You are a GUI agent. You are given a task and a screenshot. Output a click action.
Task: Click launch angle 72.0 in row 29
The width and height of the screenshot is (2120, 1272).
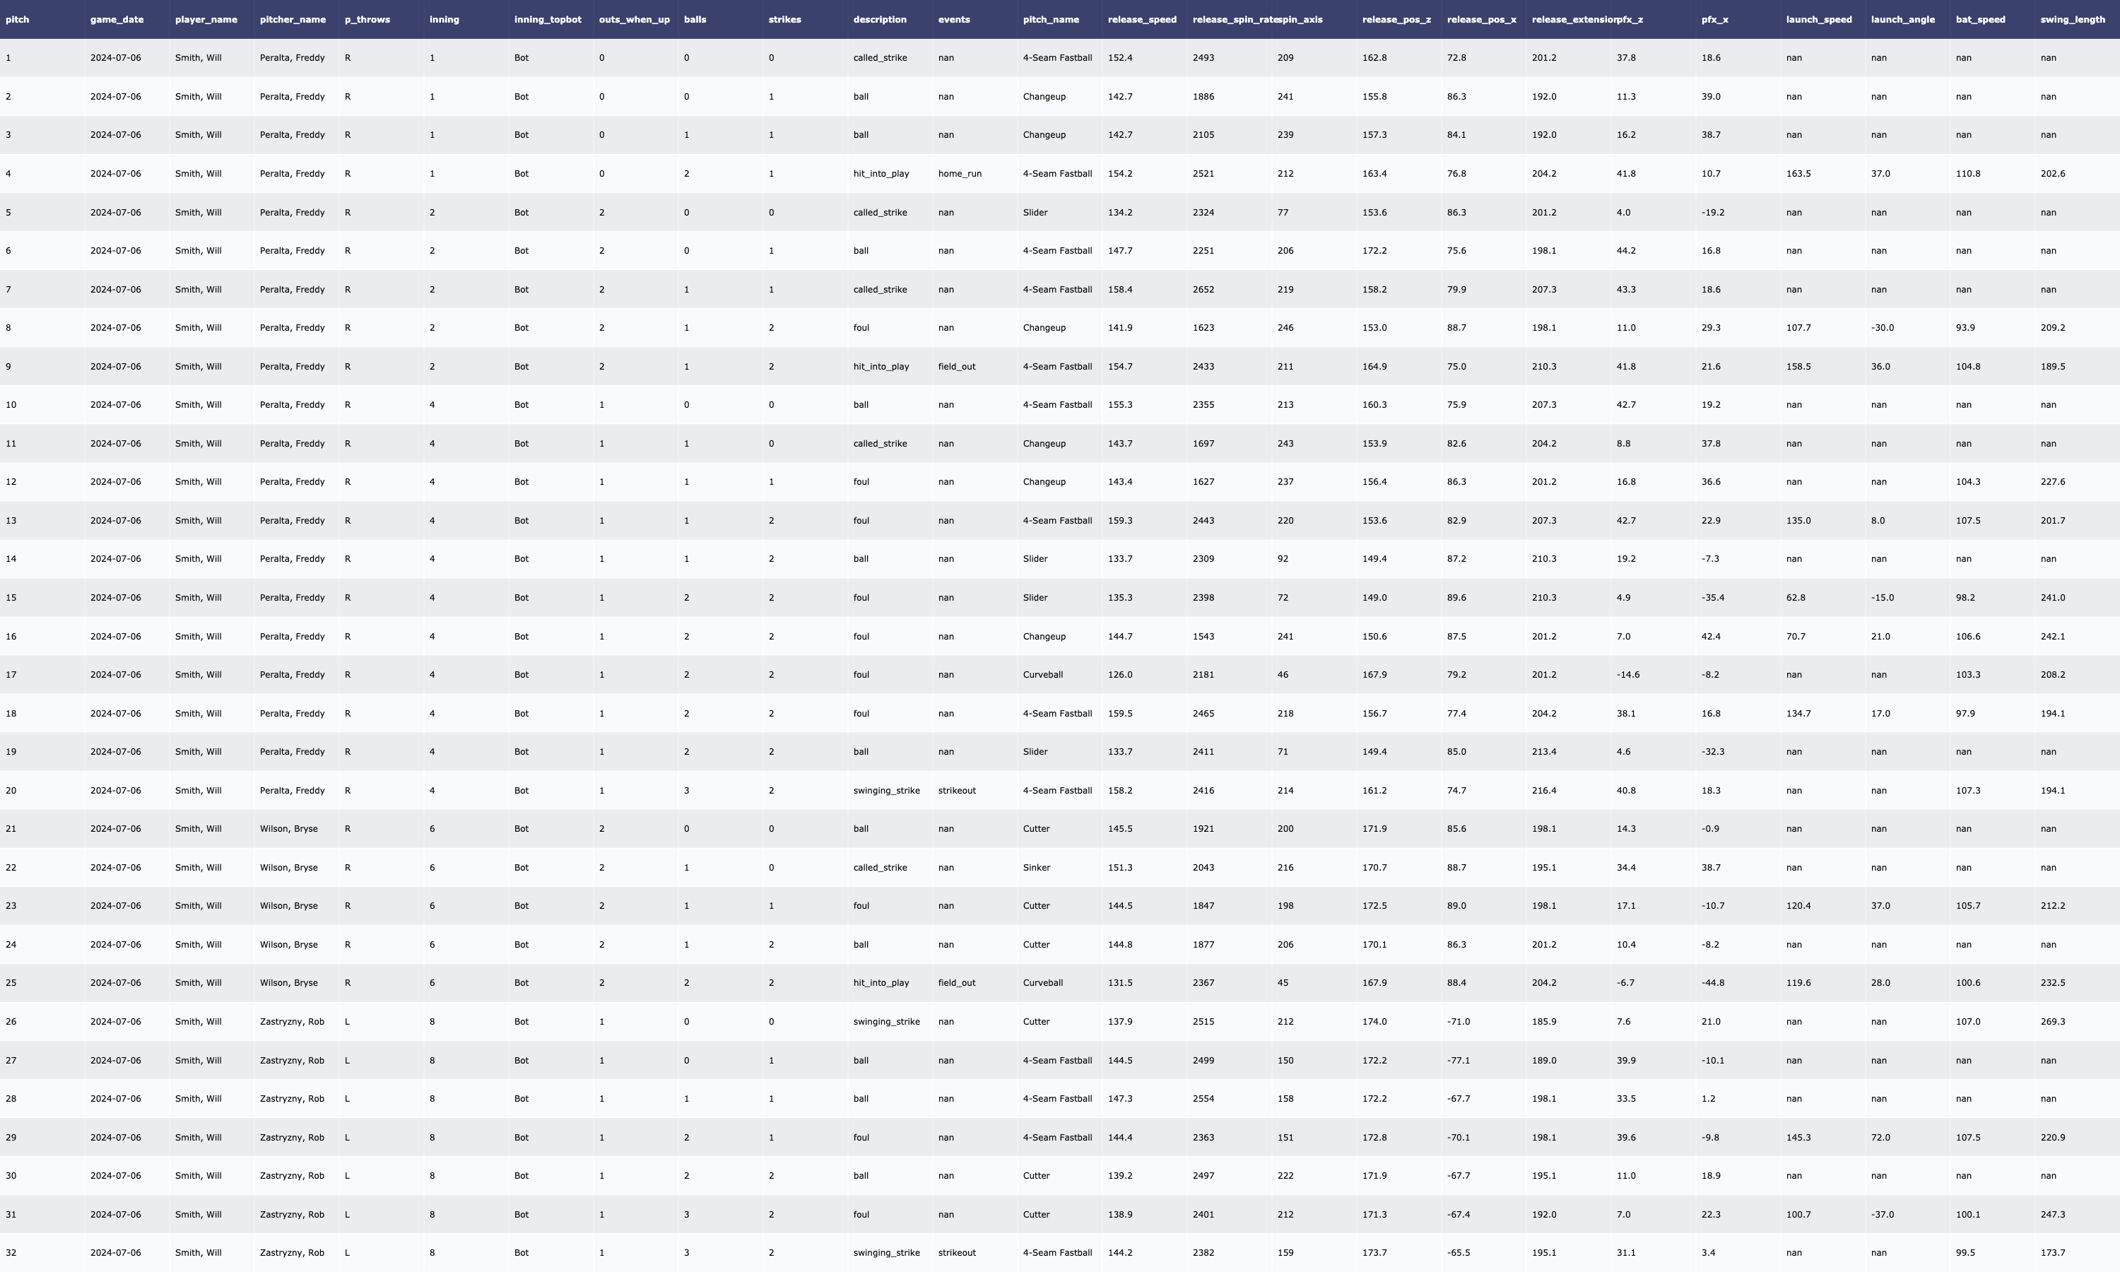pos(1880,1138)
